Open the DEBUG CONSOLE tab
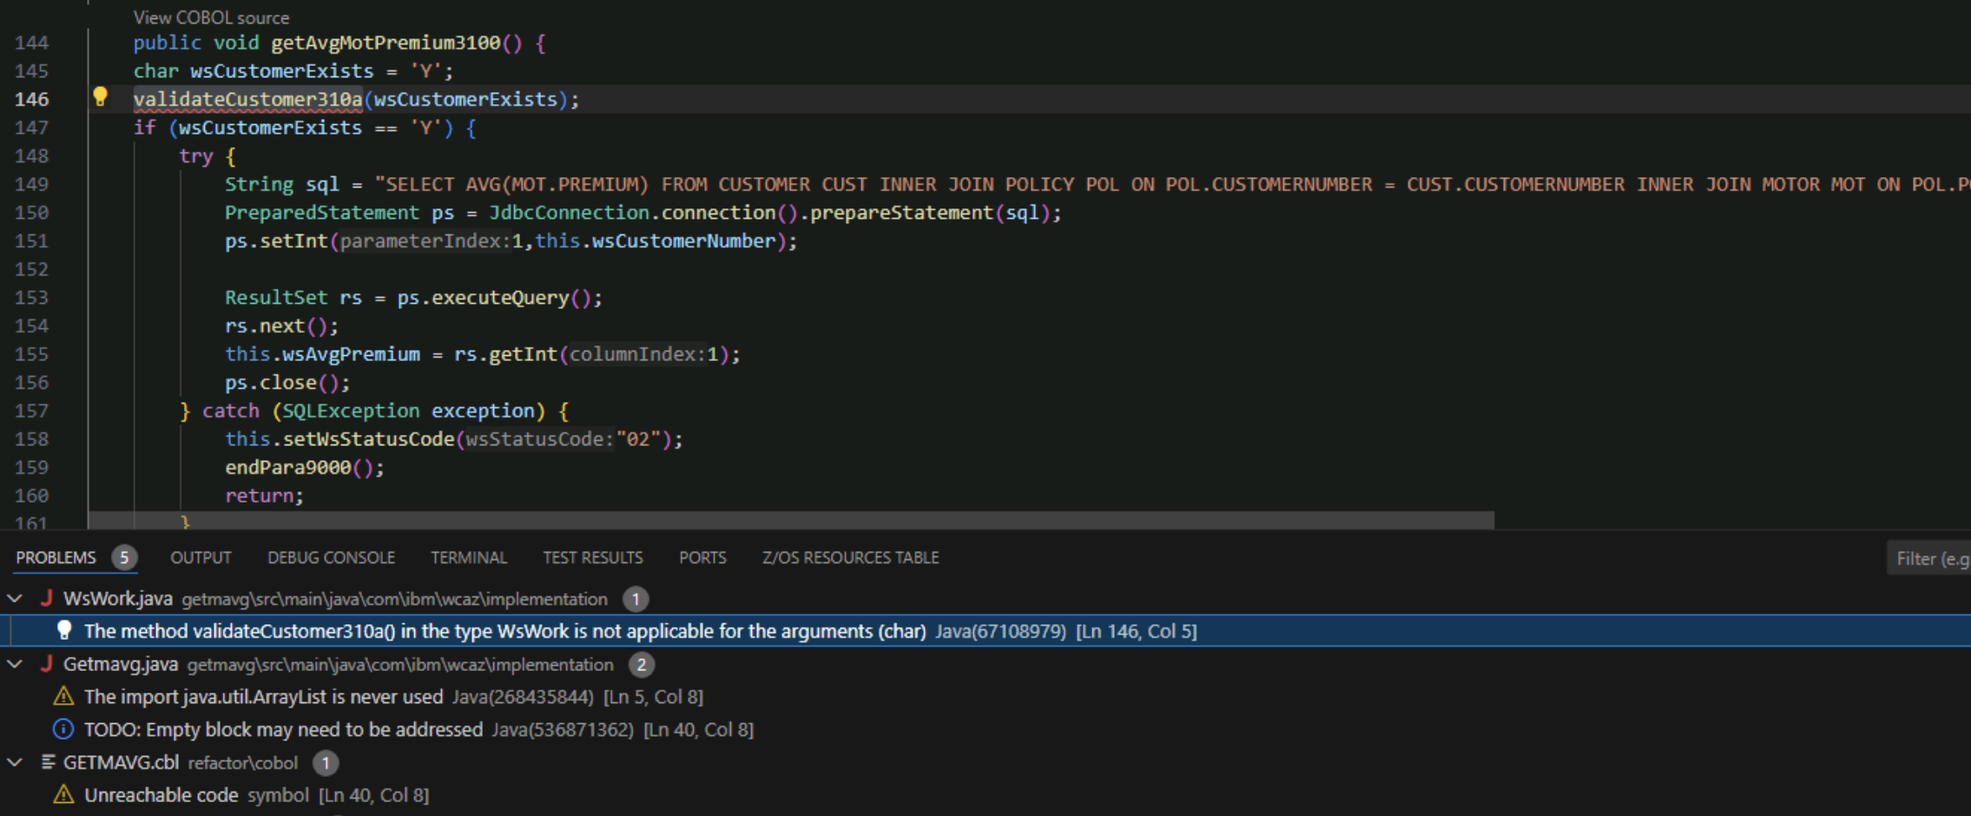This screenshot has width=1971, height=816. [331, 557]
